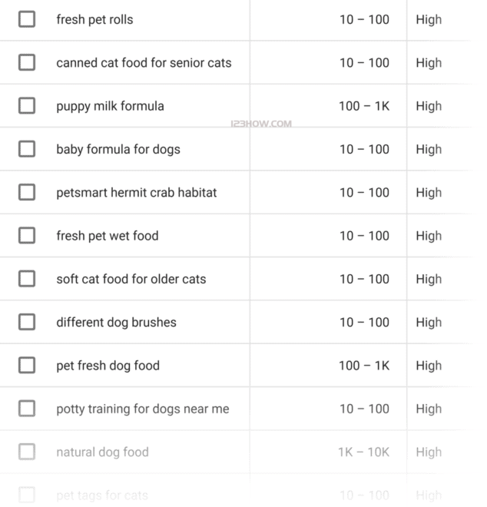Check petsmart hermit crab habitat row
Screen dimensions: 487x507
point(27,192)
